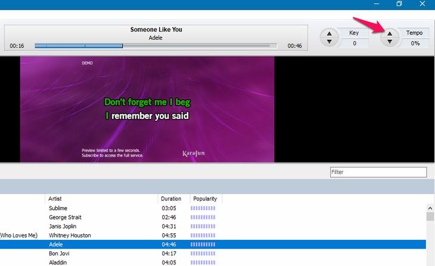Click the 02:46 duration cell
Screen dimensions: 435x266
(169, 217)
